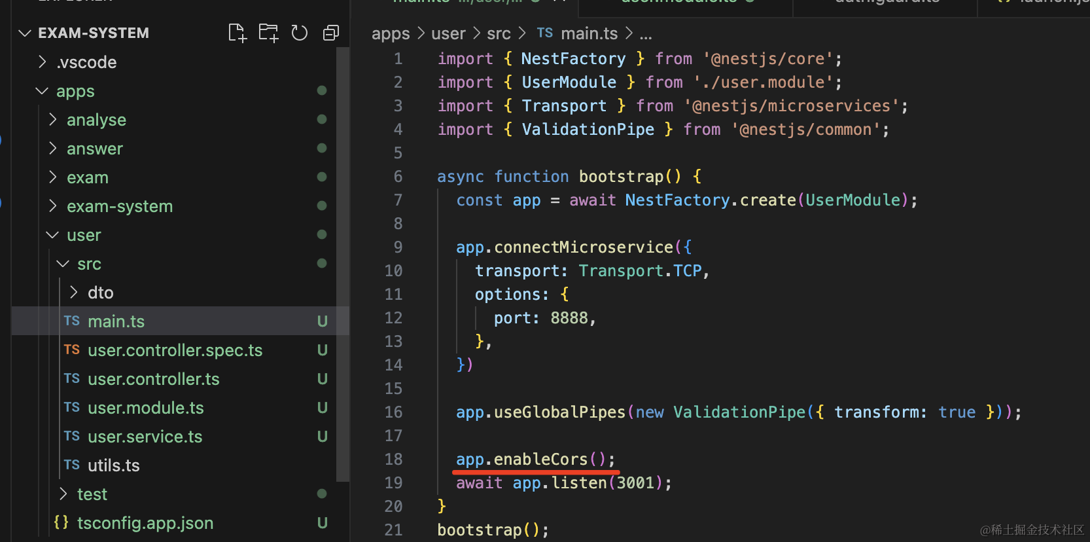Click the tsconfig.app.json braces icon
Viewport: 1090px width, 542px height.
coord(62,522)
